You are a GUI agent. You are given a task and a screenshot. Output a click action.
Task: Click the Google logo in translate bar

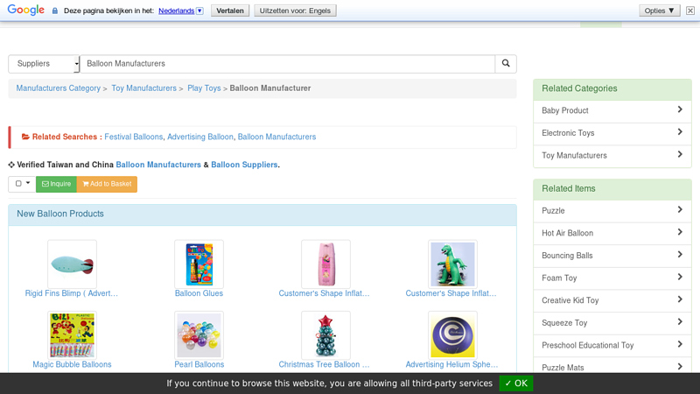tap(26, 10)
